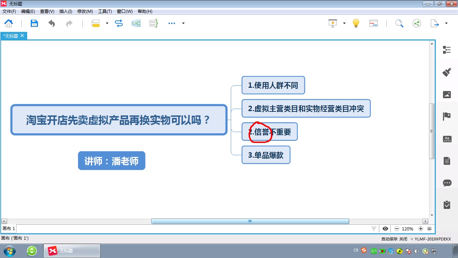Select the central topic about 淘宝开店

point(119,120)
